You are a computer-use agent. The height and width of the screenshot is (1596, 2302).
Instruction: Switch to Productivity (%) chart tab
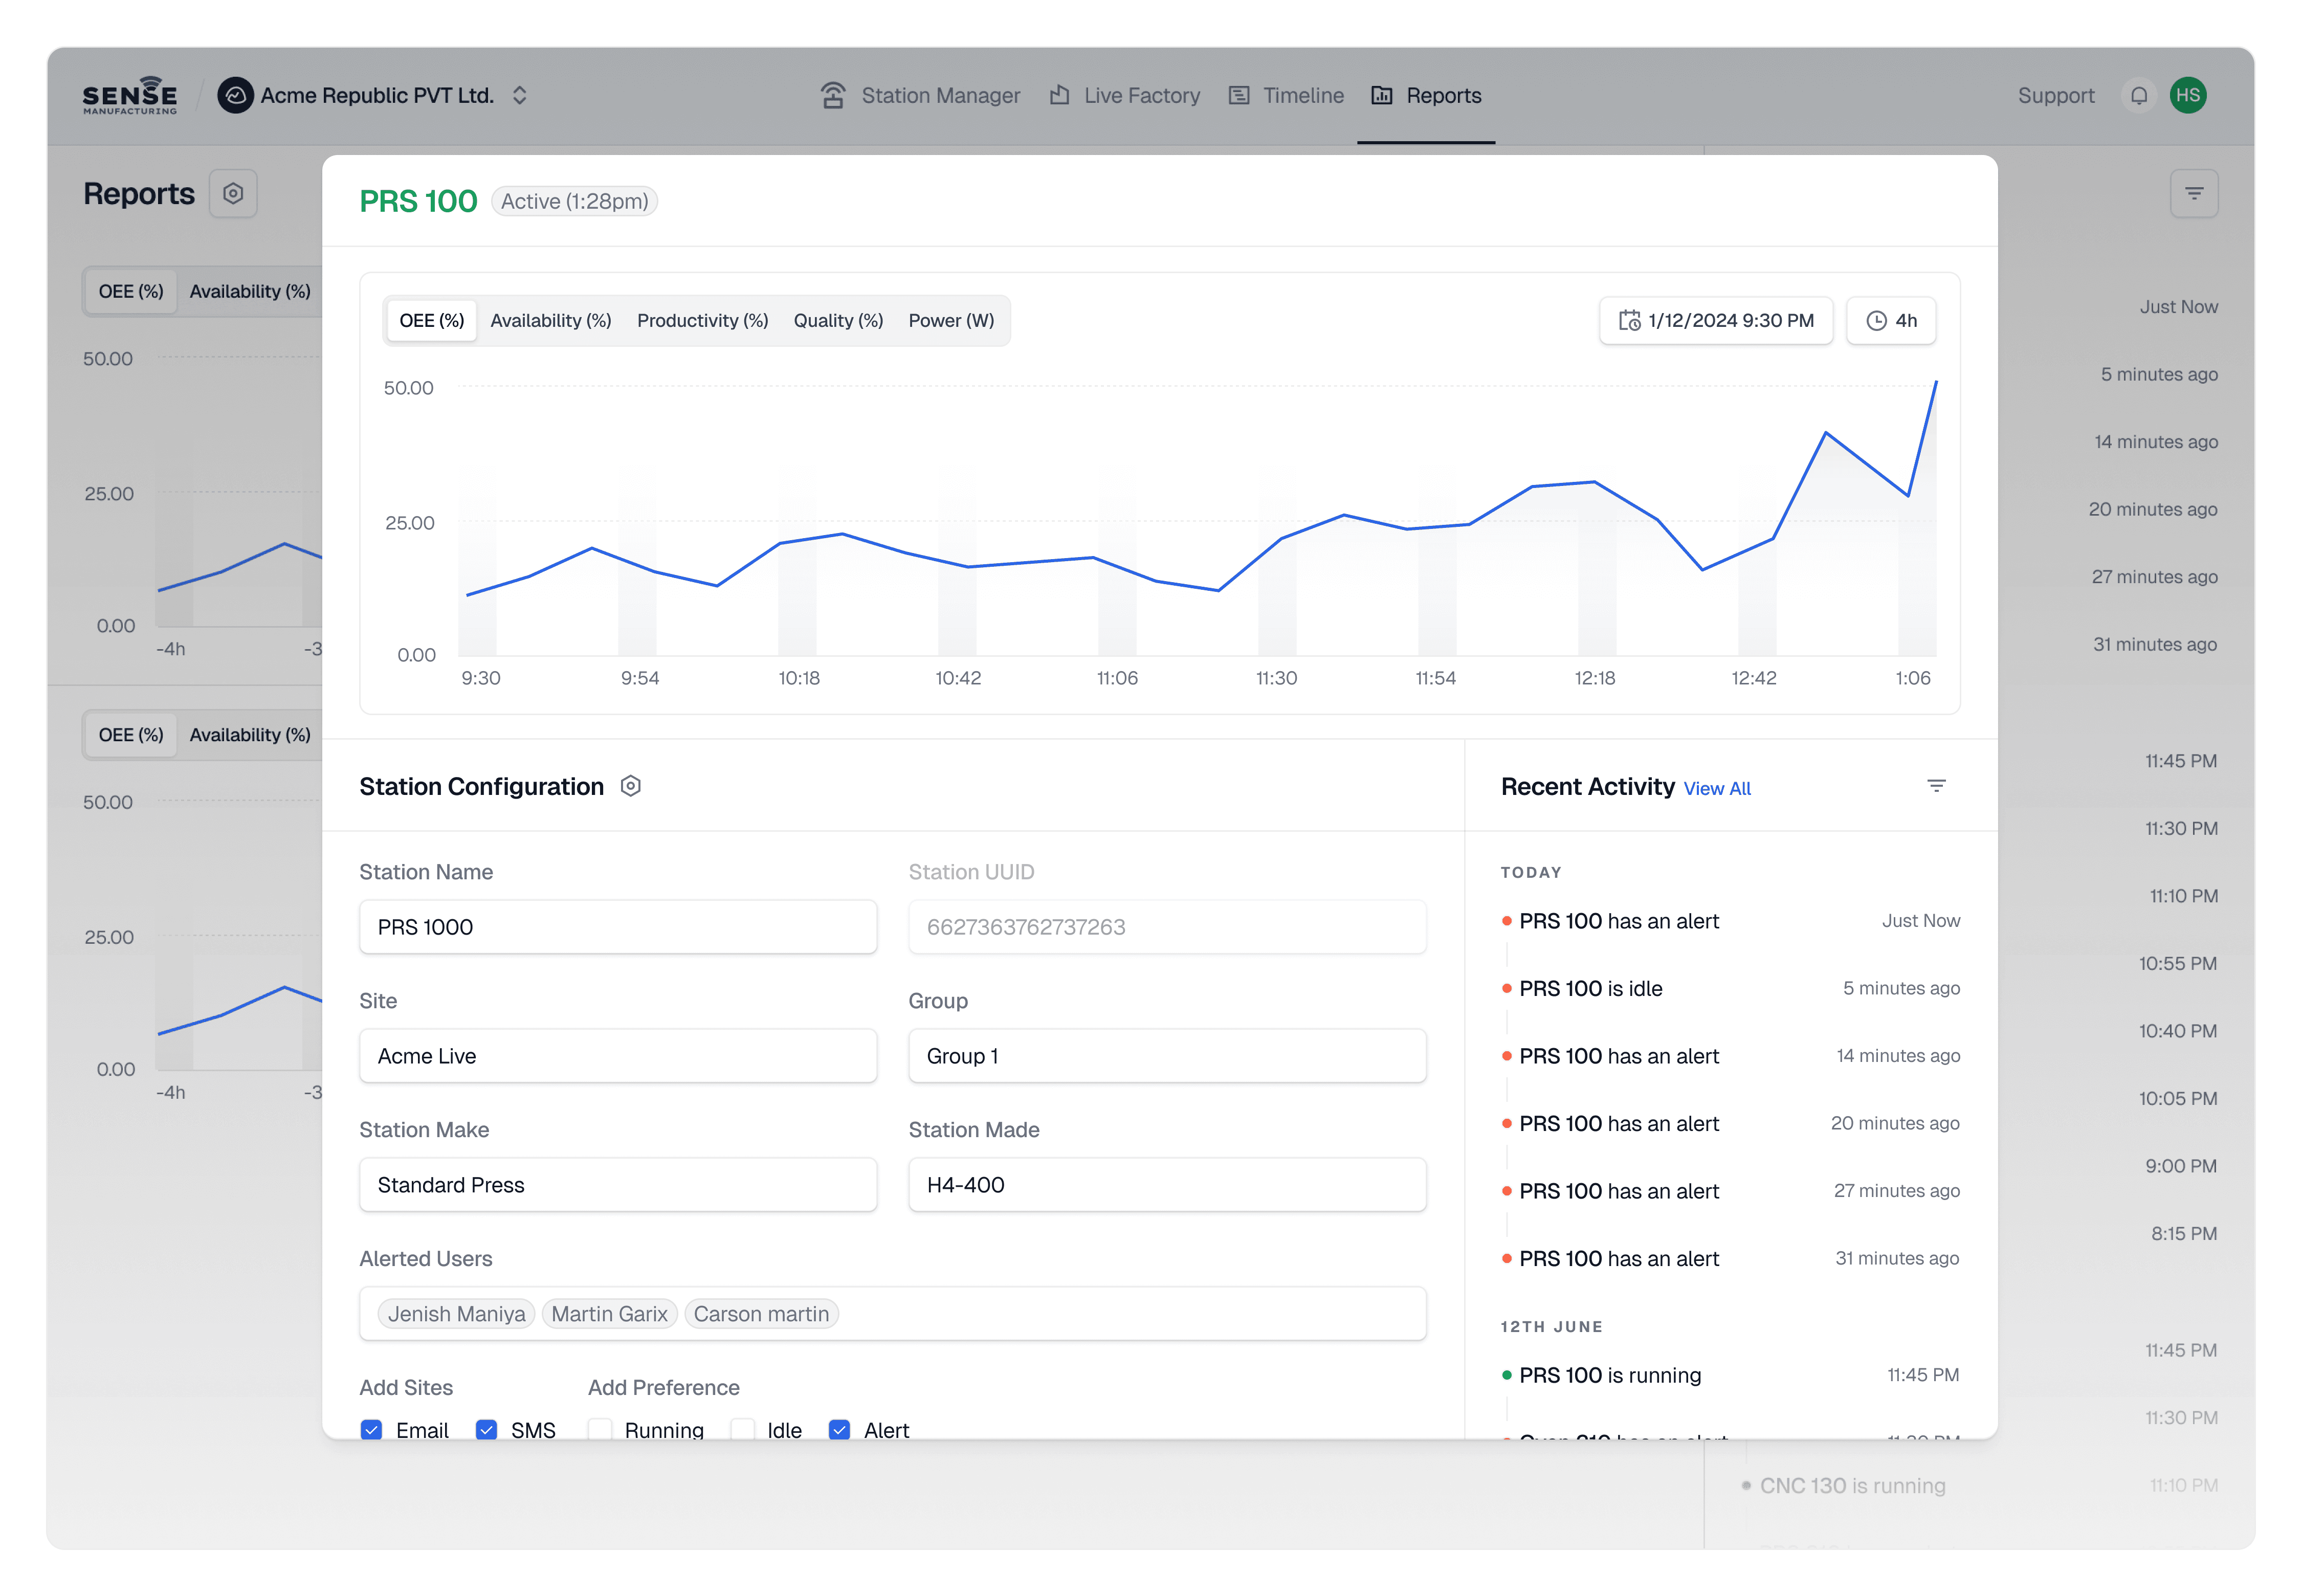[x=702, y=321]
